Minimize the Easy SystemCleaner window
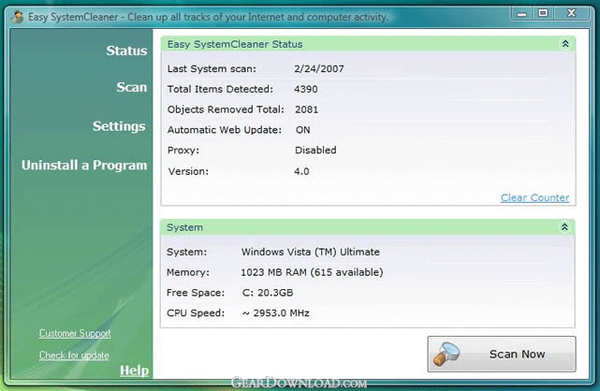Screen dimensions: 600x391 click(x=521, y=14)
